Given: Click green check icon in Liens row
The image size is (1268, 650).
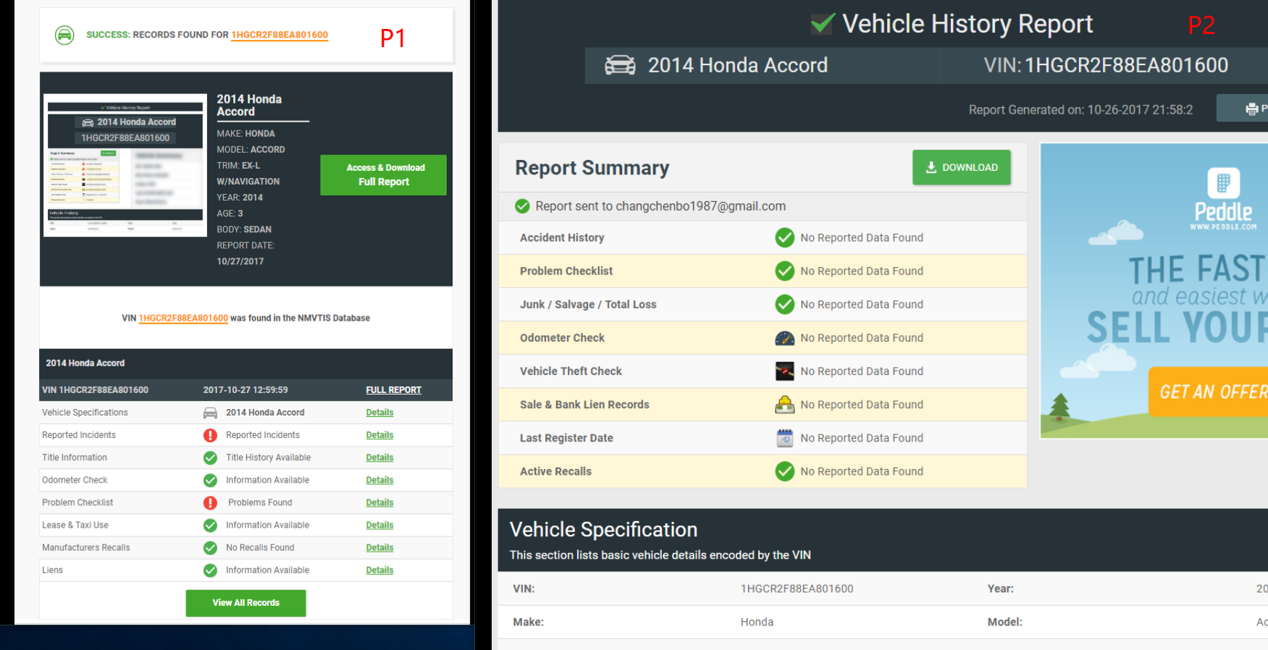Looking at the screenshot, I should point(210,570).
